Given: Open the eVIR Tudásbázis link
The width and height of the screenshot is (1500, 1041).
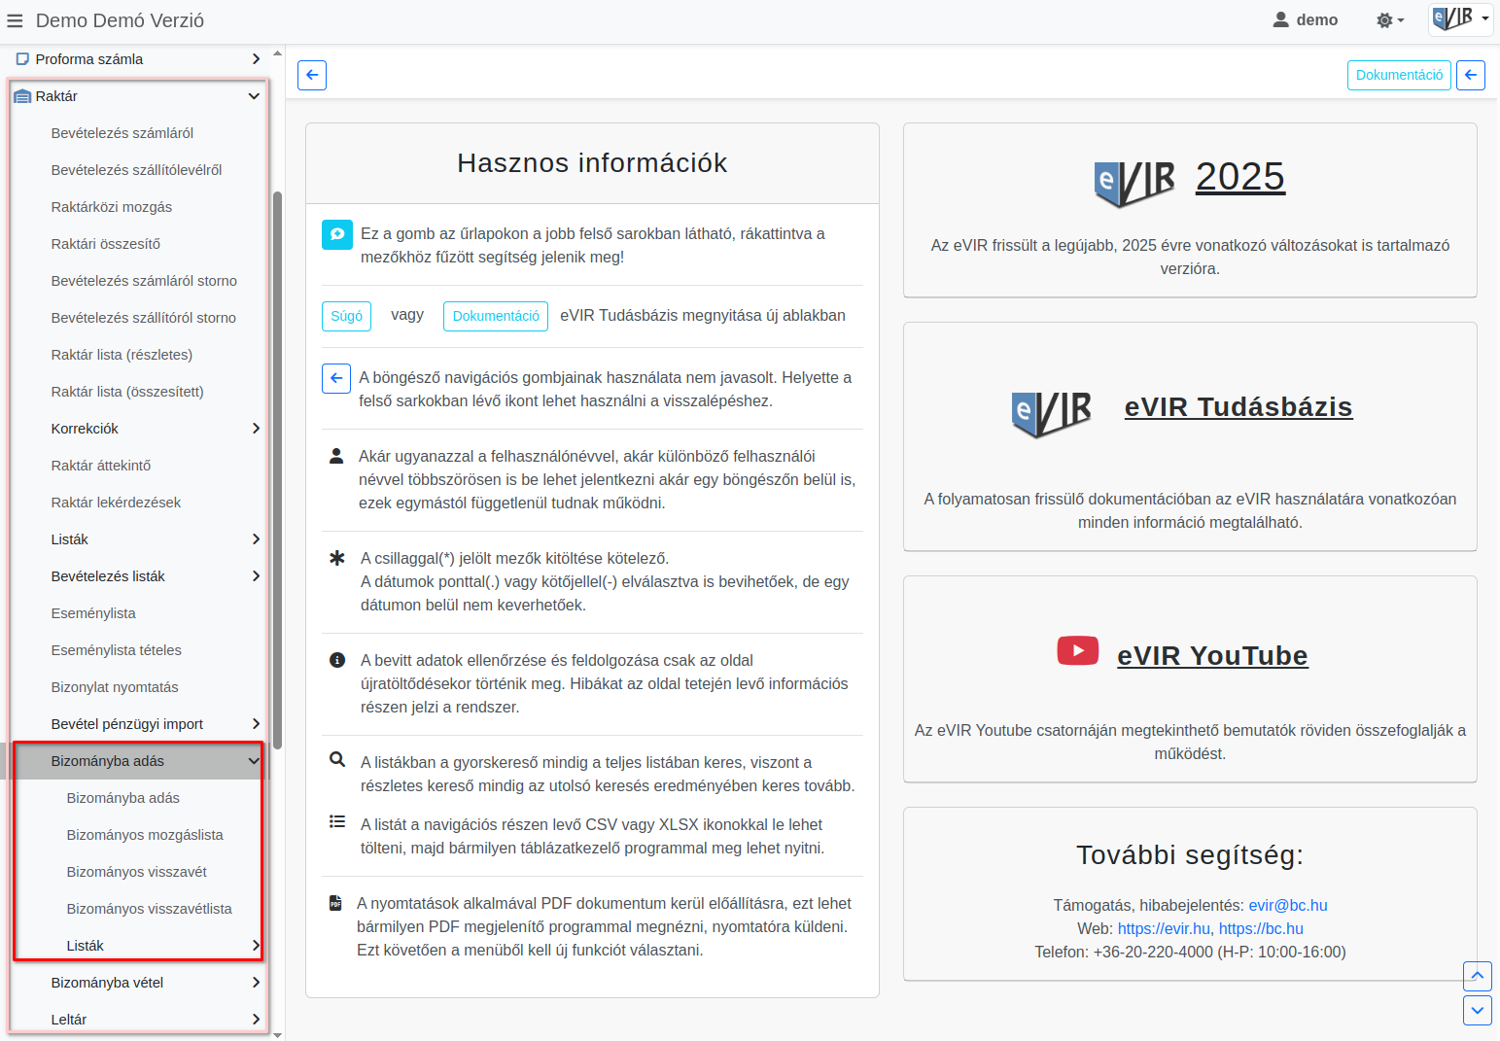Looking at the screenshot, I should [x=1238, y=407].
